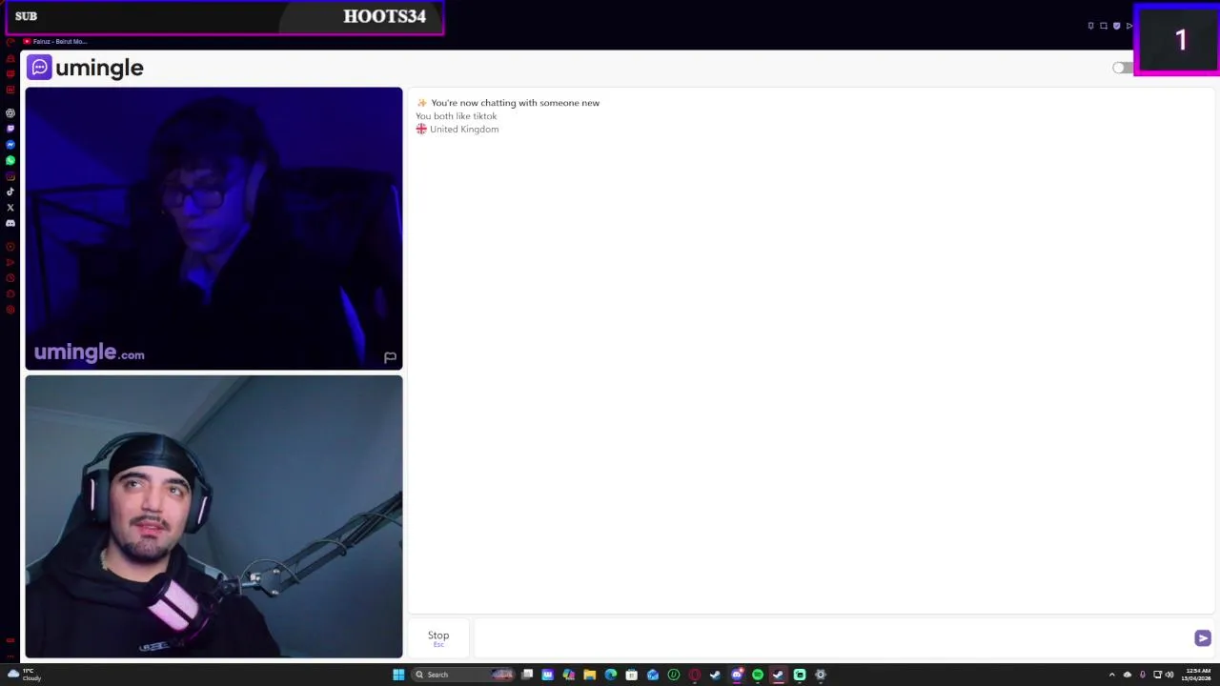Open the volume control in system tray
Image resolution: width=1220 pixels, height=686 pixels.
tap(1169, 675)
